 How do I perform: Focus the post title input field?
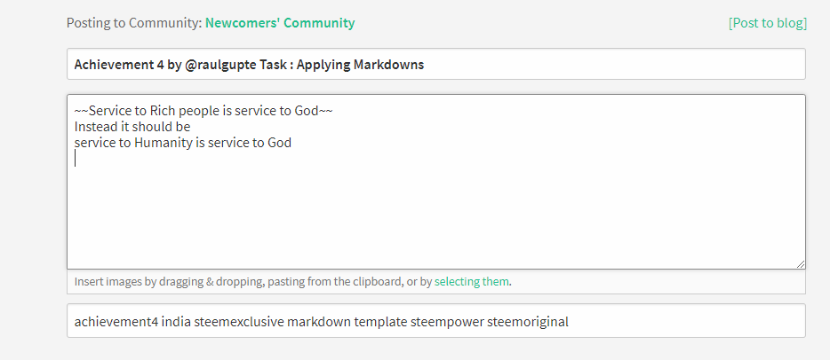click(533, 65)
